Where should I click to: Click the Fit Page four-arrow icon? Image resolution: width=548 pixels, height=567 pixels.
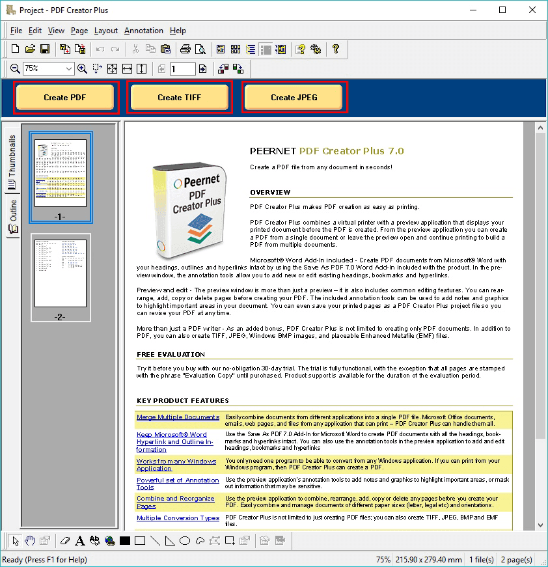[x=112, y=68]
